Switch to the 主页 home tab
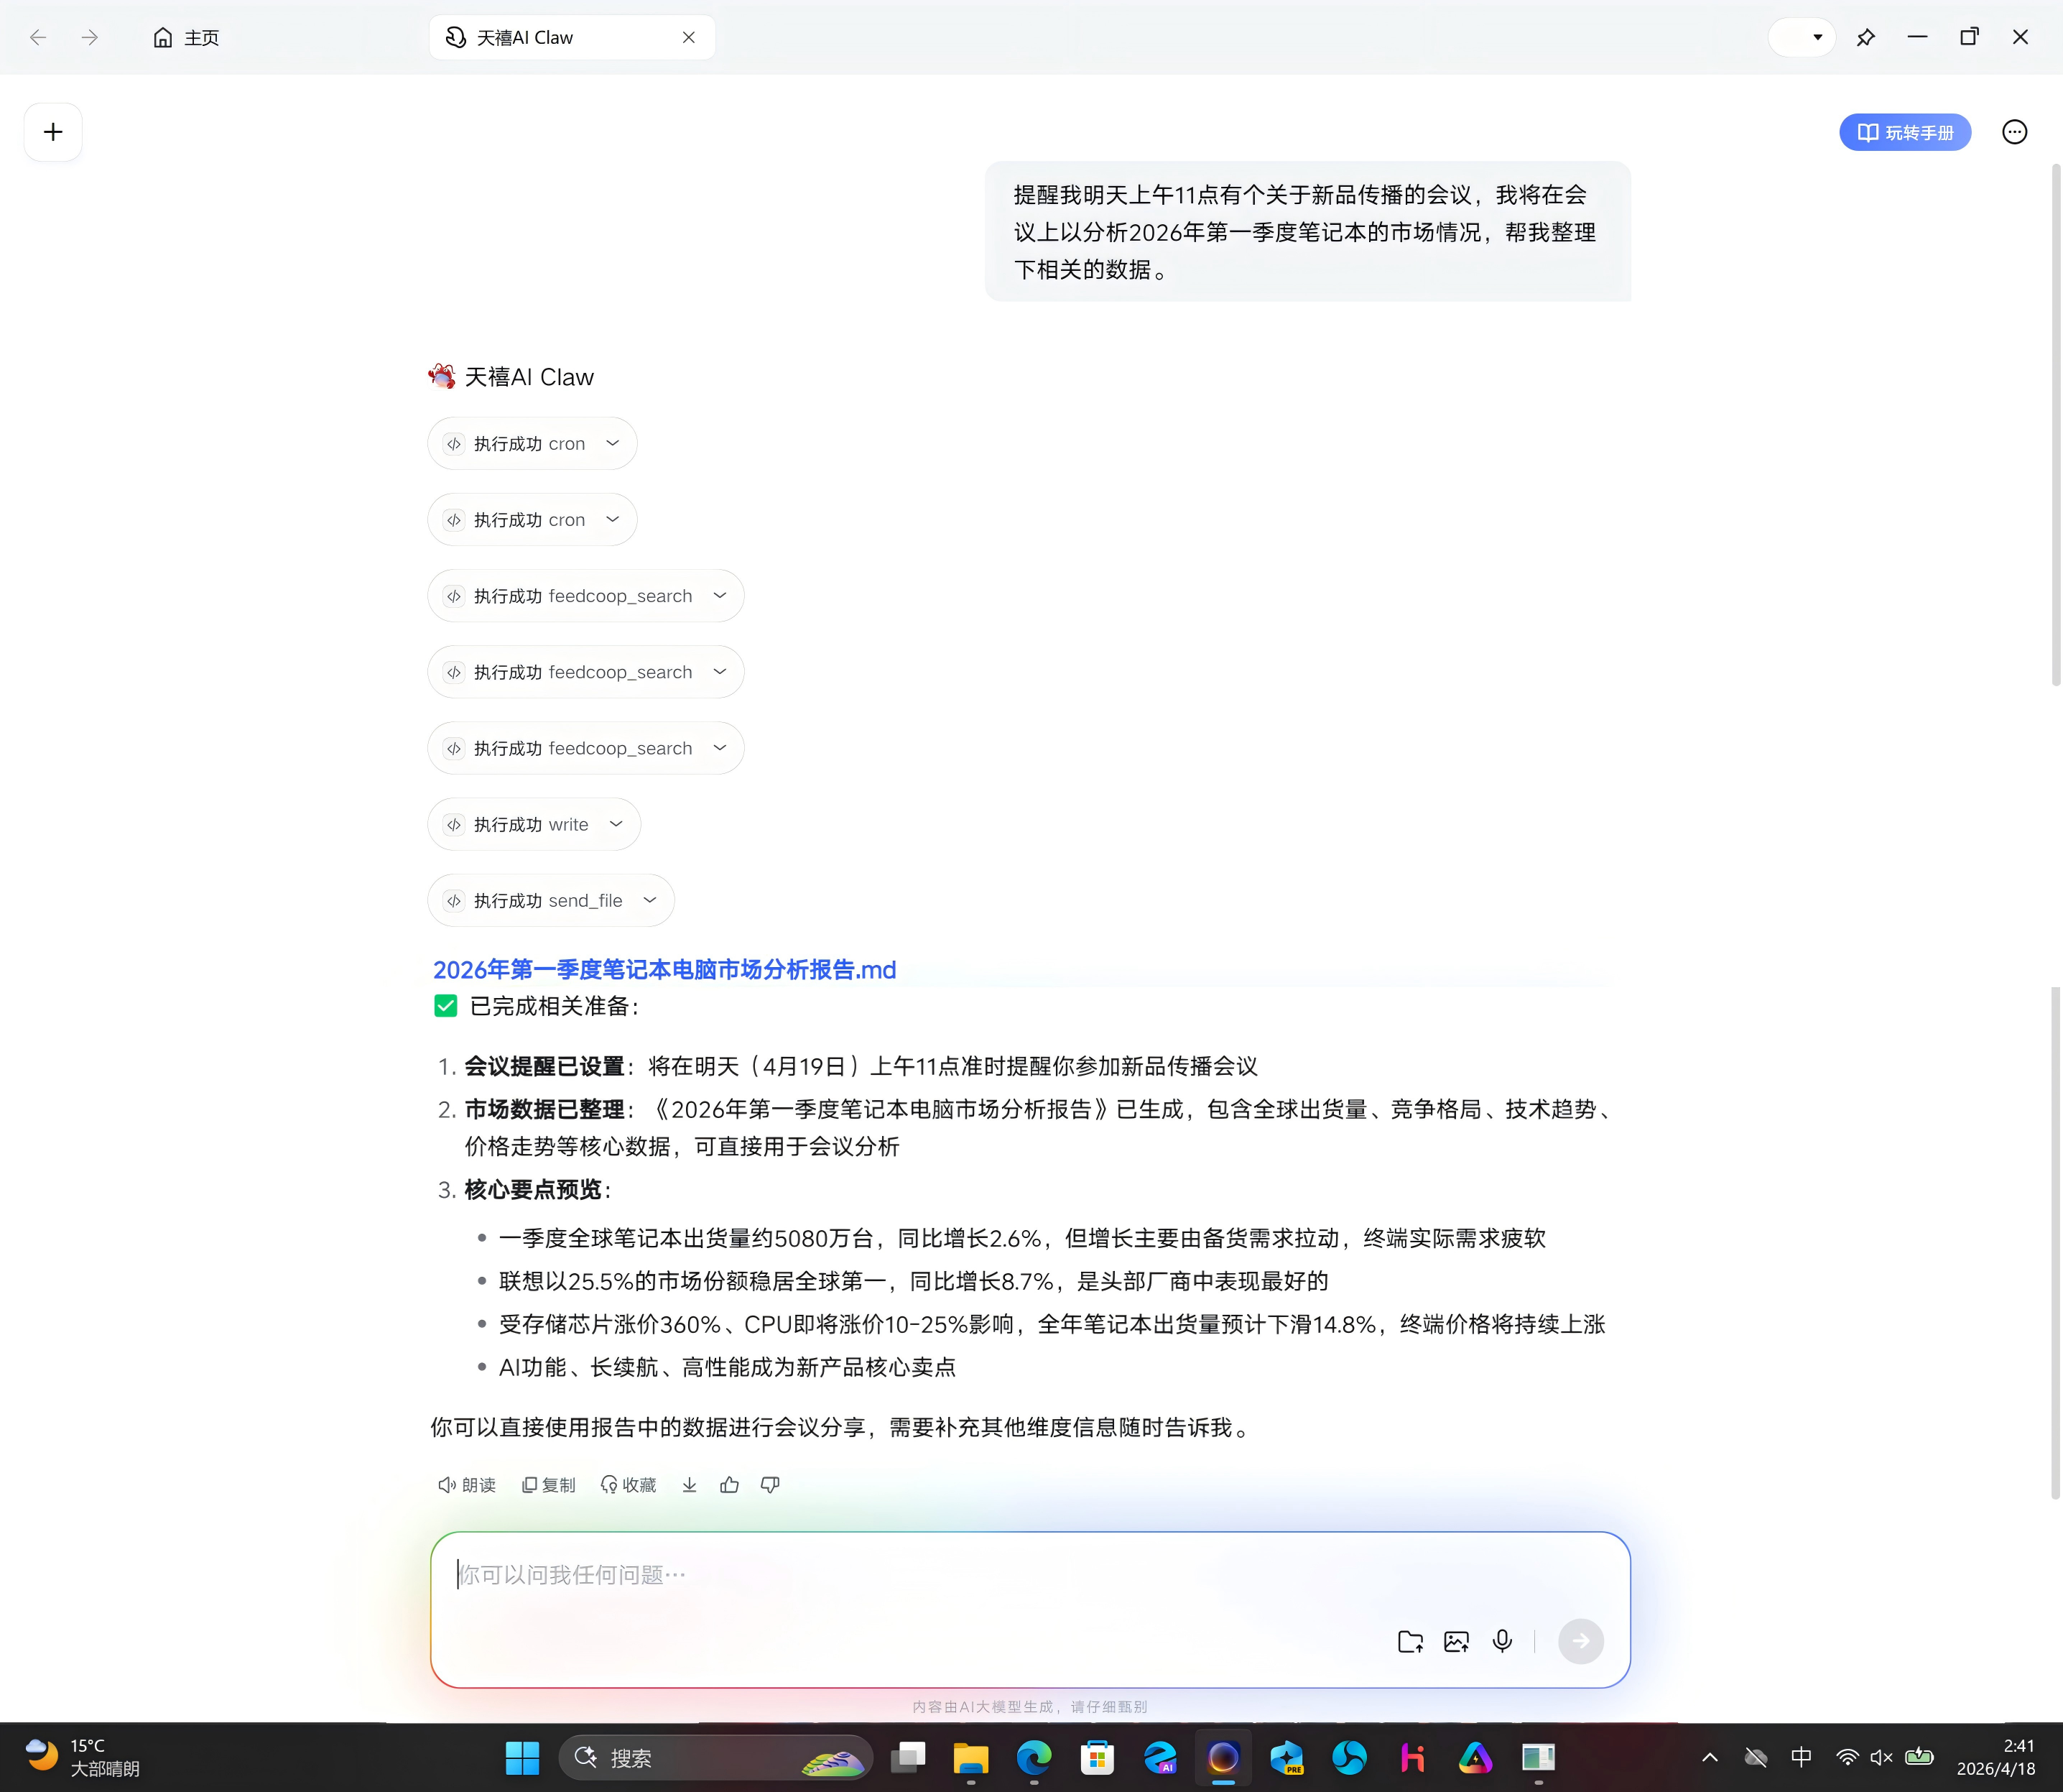The height and width of the screenshot is (1792, 2063). (x=186, y=38)
